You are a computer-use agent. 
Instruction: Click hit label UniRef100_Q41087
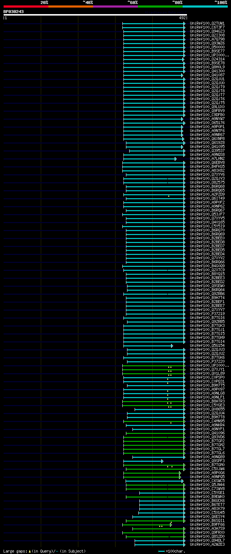pos(207,75)
